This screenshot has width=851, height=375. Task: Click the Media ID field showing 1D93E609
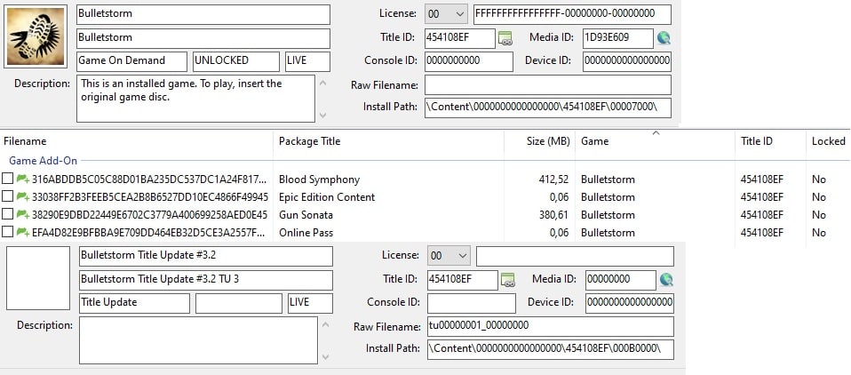click(x=618, y=38)
